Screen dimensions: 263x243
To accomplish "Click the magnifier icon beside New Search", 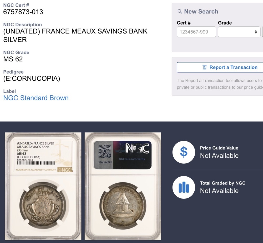I will (x=180, y=11).
